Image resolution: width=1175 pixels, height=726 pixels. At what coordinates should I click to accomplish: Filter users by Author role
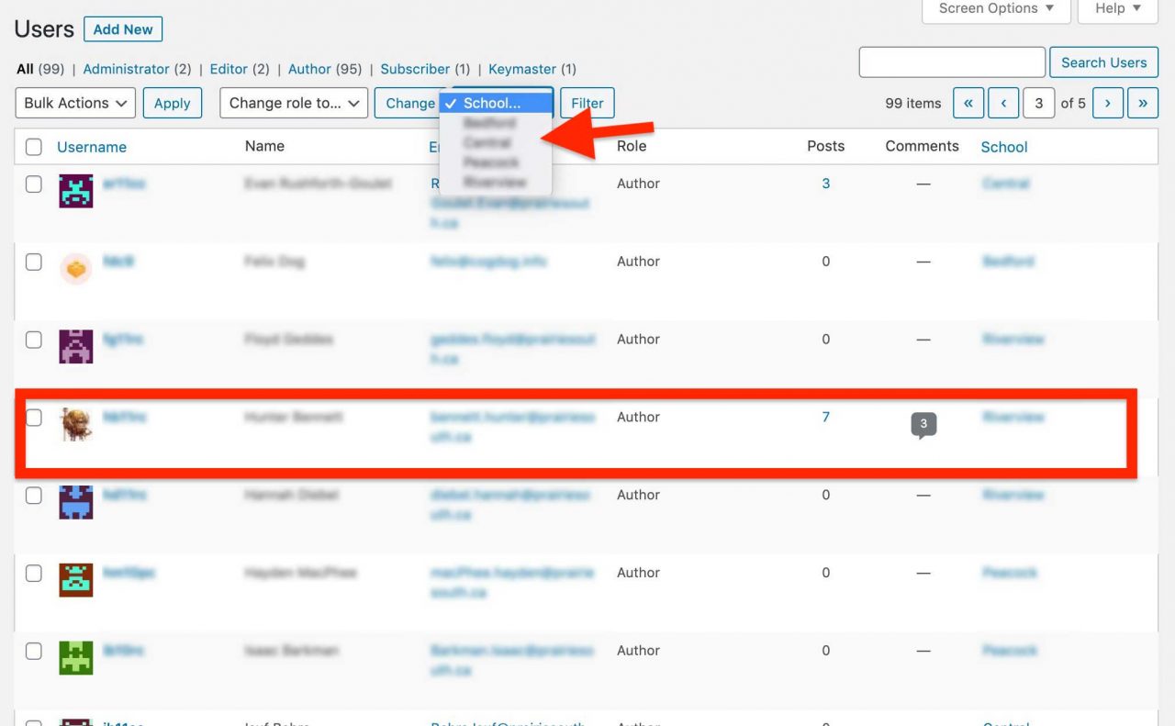309,69
